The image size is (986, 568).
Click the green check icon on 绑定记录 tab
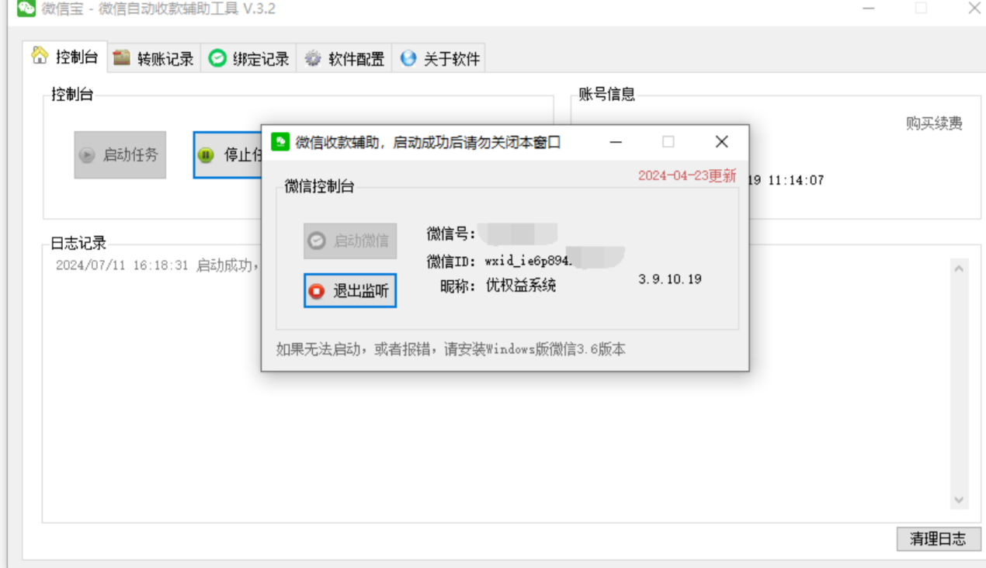pos(217,58)
